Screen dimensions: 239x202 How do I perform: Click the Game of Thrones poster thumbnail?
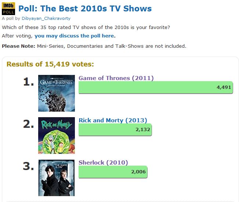click(x=57, y=93)
